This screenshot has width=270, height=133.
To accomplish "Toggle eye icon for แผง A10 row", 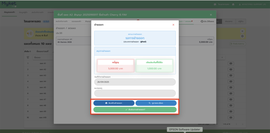I will [231, 117].
